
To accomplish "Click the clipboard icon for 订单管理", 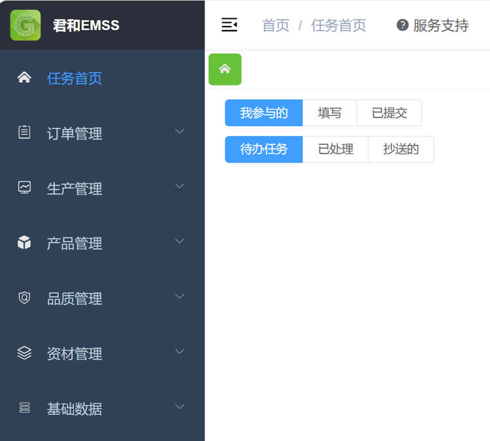I will [24, 133].
